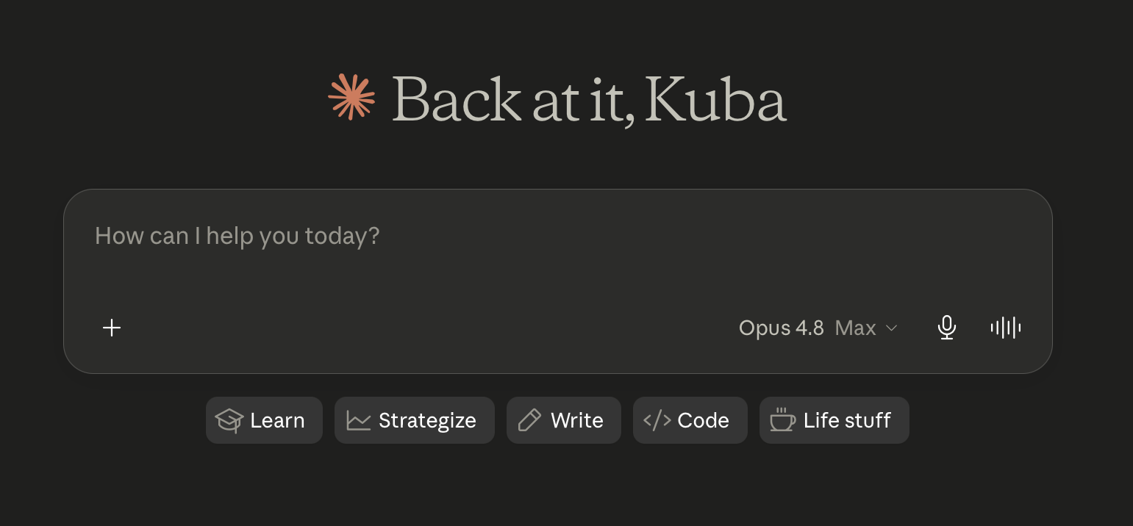Click the name Kuba in the greeting

pyautogui.click(x=718, y=98)
